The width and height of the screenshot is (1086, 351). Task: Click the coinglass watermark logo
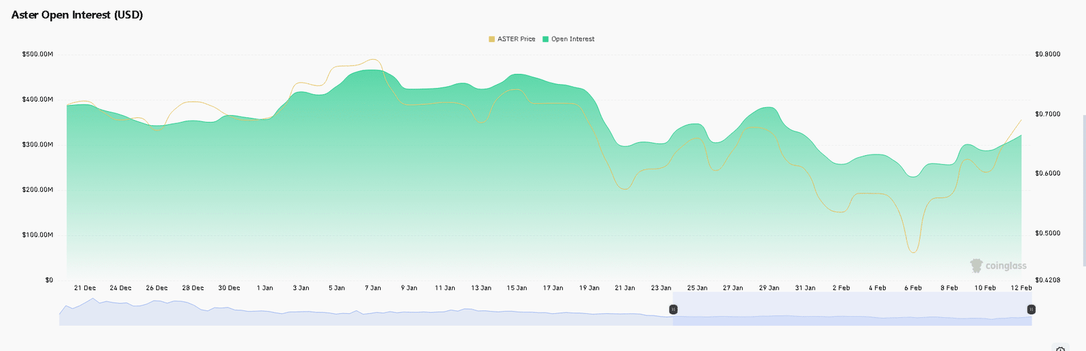click(998, 266)
